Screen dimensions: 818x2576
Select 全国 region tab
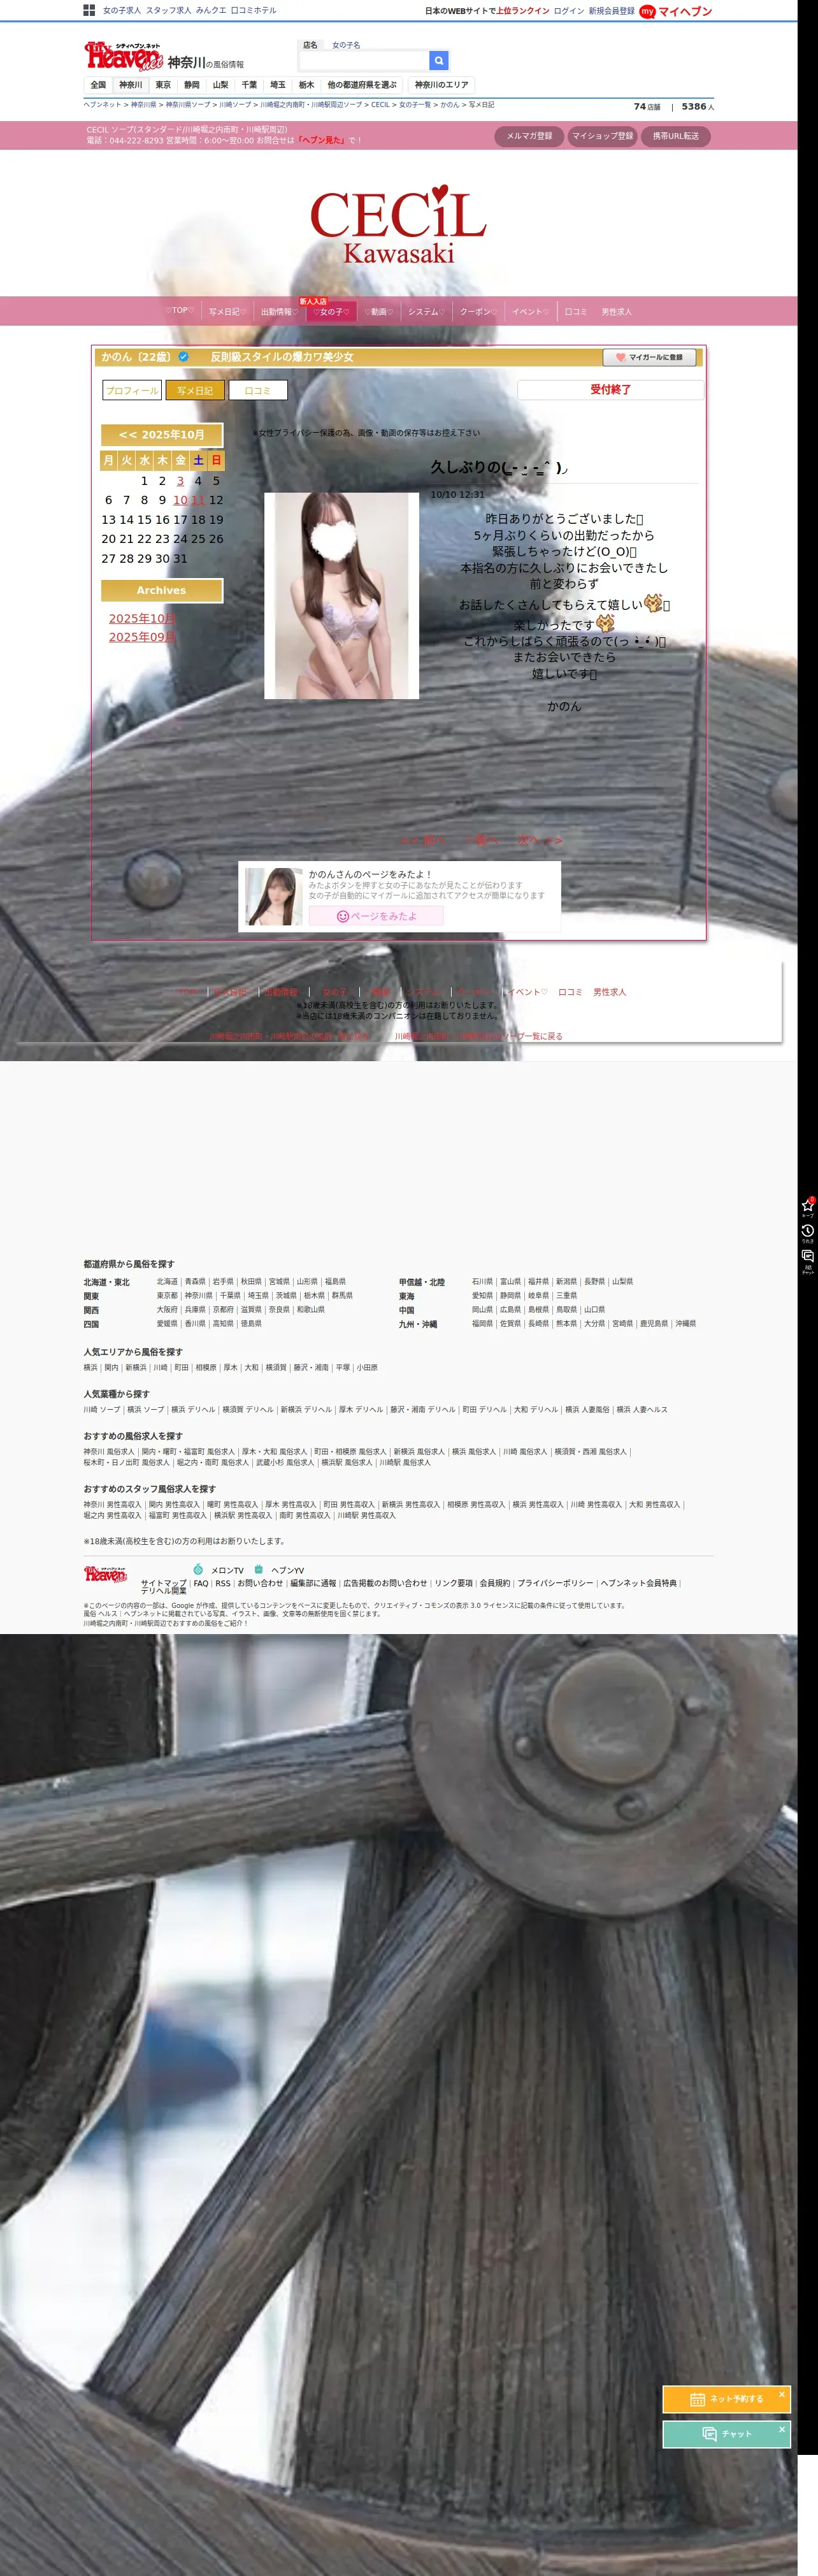coord(98,85)
